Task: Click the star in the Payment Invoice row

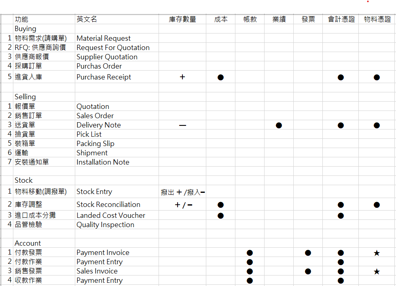Action: pos(377,253)
